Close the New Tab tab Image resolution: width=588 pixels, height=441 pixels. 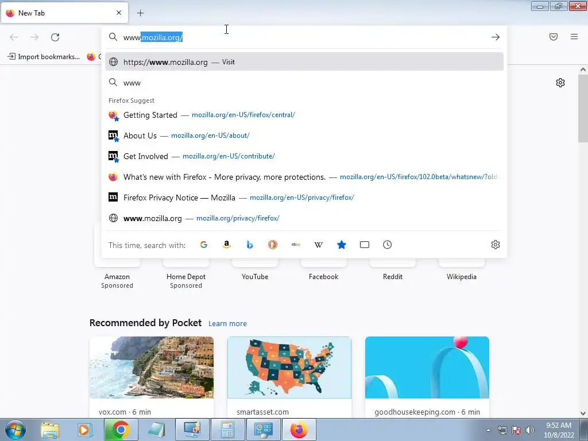click(x=119, y=13)
